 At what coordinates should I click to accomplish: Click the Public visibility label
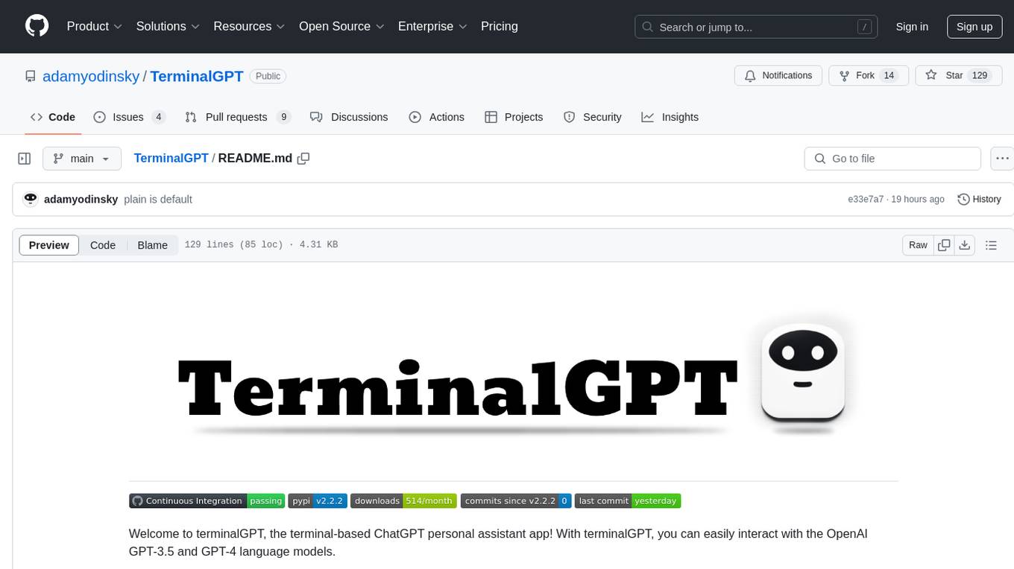(268, 76)
